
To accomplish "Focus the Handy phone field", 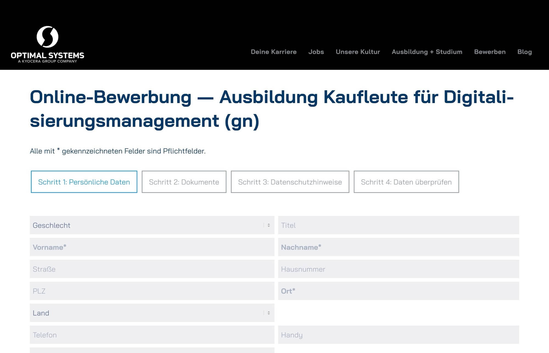I will point(398,335).
